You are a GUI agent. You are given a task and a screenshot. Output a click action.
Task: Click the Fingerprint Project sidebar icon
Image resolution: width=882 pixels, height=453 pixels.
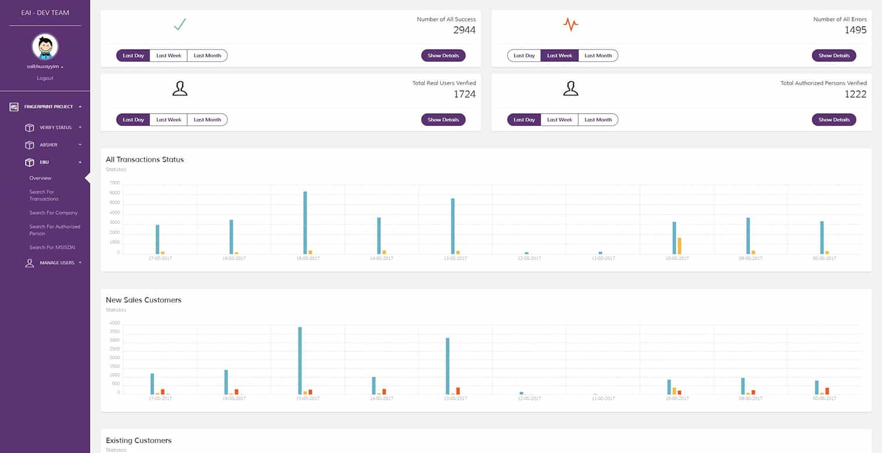[14, 107]
